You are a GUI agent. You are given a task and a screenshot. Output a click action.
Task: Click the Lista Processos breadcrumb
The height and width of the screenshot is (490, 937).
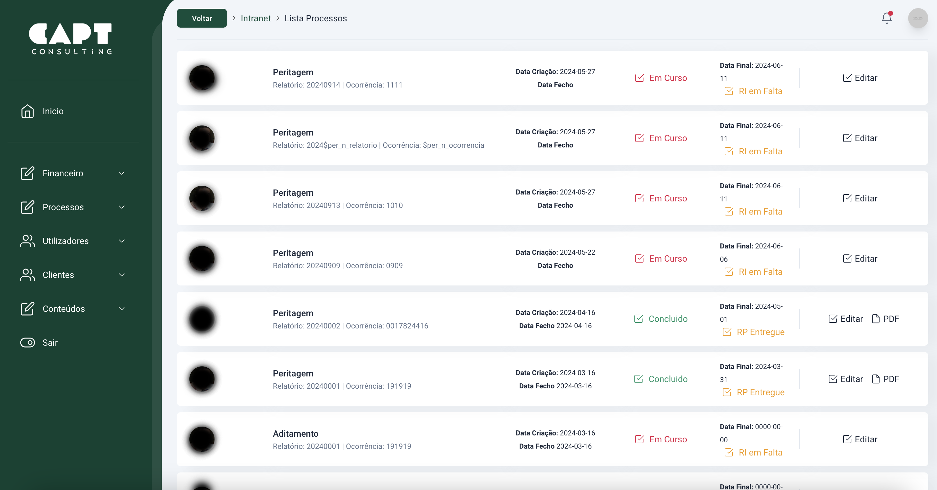click(316, 18)
